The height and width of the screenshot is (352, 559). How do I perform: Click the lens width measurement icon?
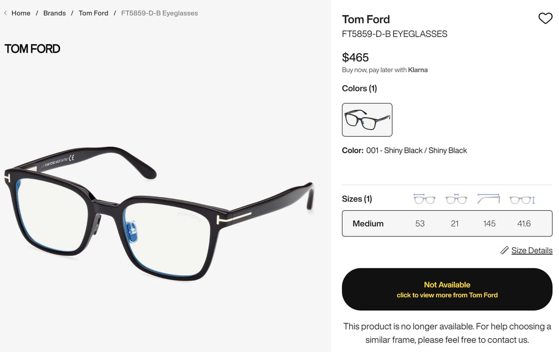tap(424, 199)
